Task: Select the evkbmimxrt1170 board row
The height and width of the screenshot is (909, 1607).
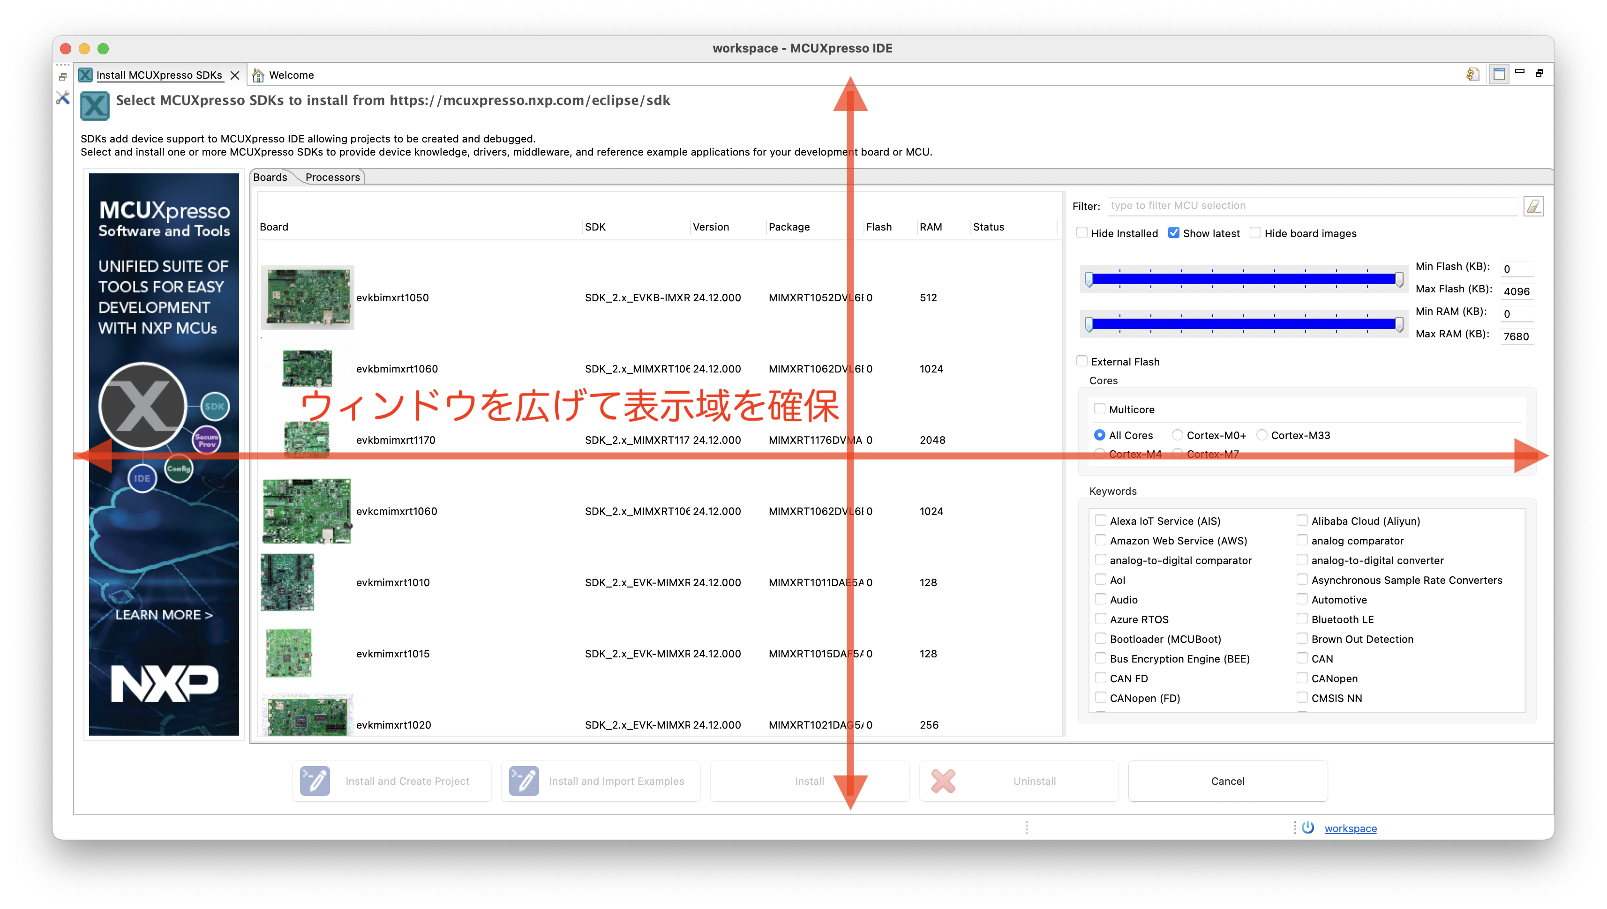Action: point(659,440)
